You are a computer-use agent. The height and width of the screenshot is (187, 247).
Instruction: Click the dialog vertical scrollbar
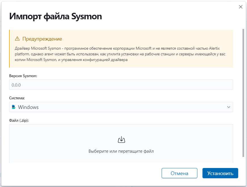pyautogui.click(x=243, y=93)
